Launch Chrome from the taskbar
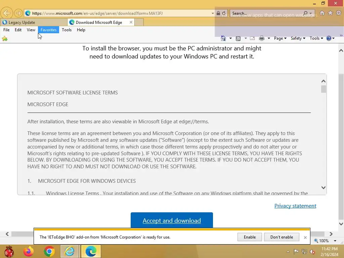 pos(49,251)
